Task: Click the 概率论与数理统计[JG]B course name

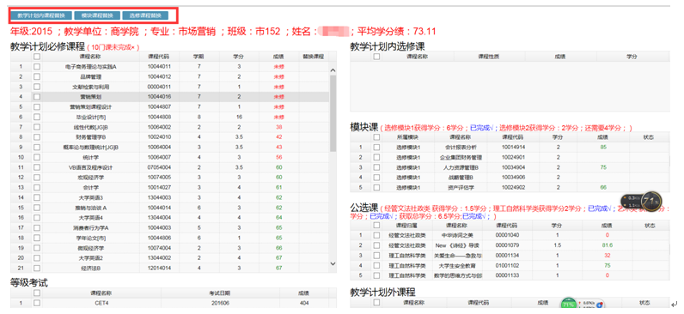Action: click(x=91, y=148)
